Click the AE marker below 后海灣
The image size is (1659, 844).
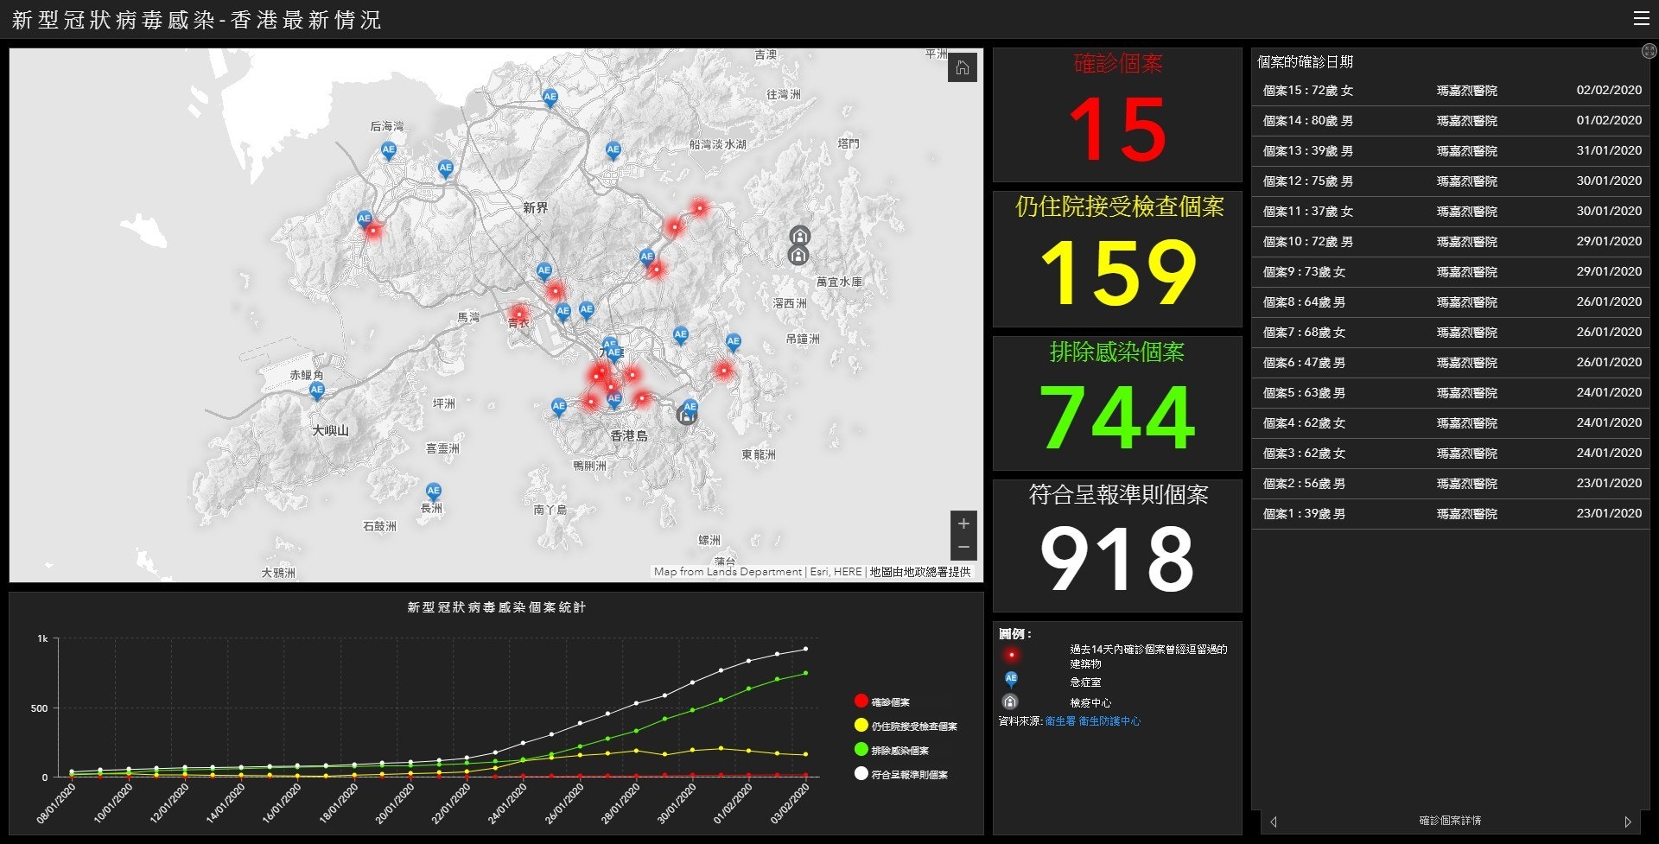tap(389, 150)
